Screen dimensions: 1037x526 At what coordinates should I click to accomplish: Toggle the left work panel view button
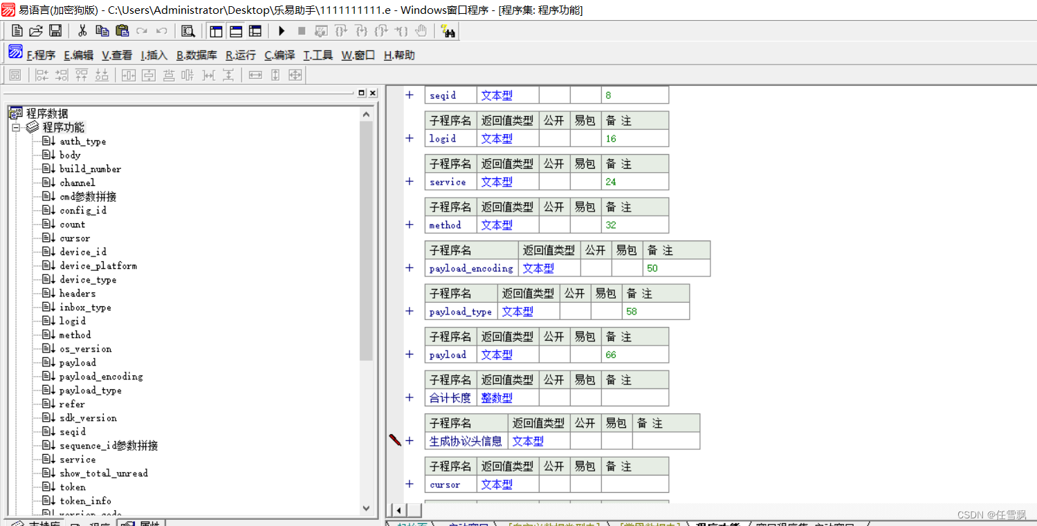216,30
